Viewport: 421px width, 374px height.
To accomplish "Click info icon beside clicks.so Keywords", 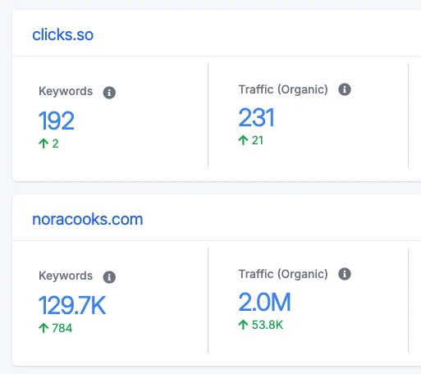I will coord(109,93).
